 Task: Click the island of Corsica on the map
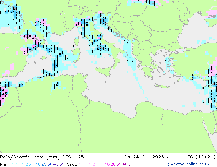(x=77, y=42)
